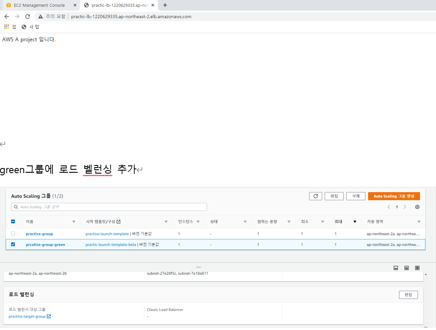Go to previous page of groups

pyautogui.click(x=389, y=207)
